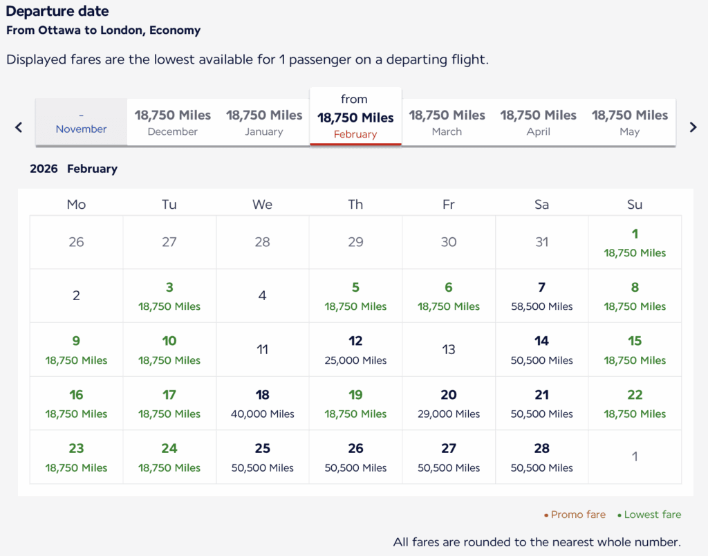Viewport: 708px width, 556px height.
Task: Select February 3 departure date
Action: click(x=169, y=296)
